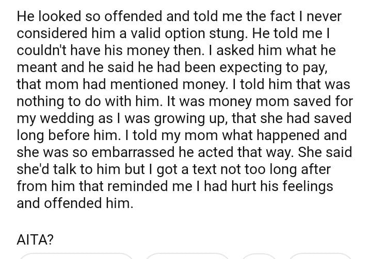
Task: Click the widest pill button below the post
Action: [x=75, y=256]
